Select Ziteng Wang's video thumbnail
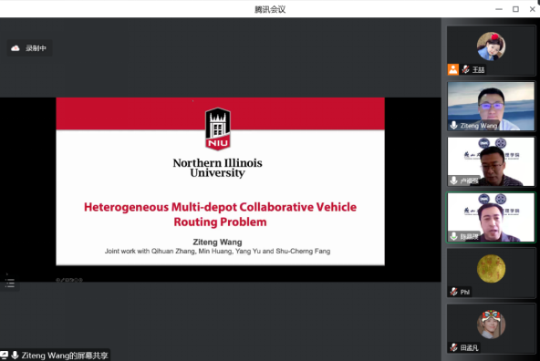Image resolution: width=540 pixels, height=361 pixels. coord(491,106)
